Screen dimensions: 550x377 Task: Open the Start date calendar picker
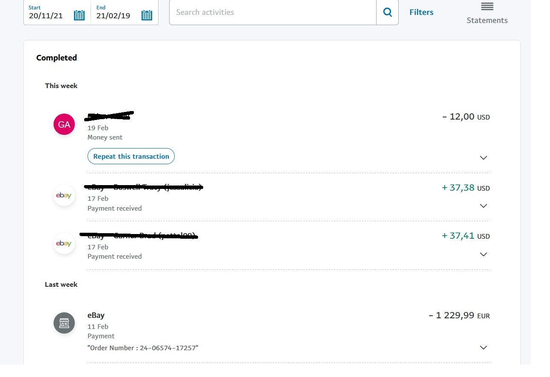[79, 15]
